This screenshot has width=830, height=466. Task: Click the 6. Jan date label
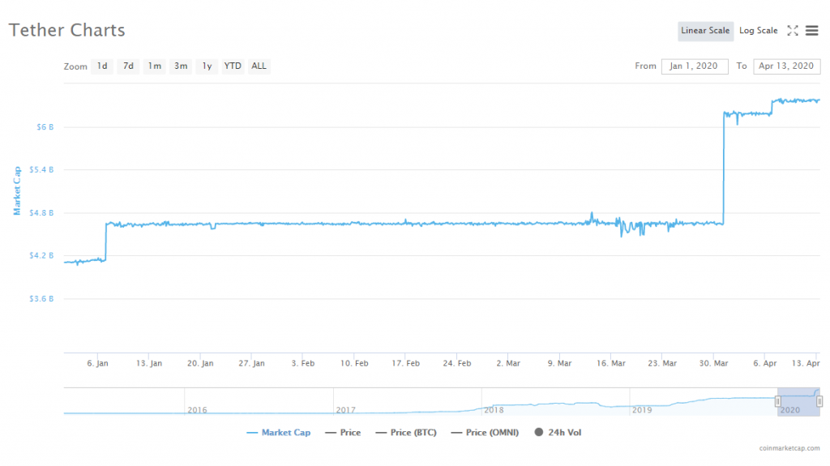97,363
